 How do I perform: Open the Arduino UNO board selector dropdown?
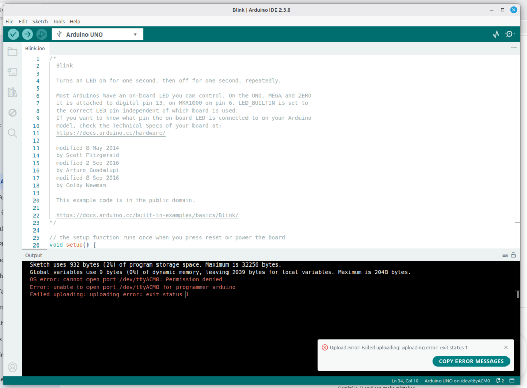(x=97, y=34)
